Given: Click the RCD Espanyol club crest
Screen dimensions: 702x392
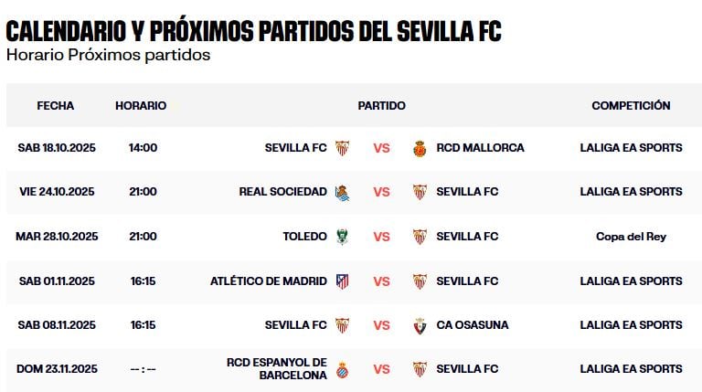Looking at the screenshot, I should [x=342, y=369].
